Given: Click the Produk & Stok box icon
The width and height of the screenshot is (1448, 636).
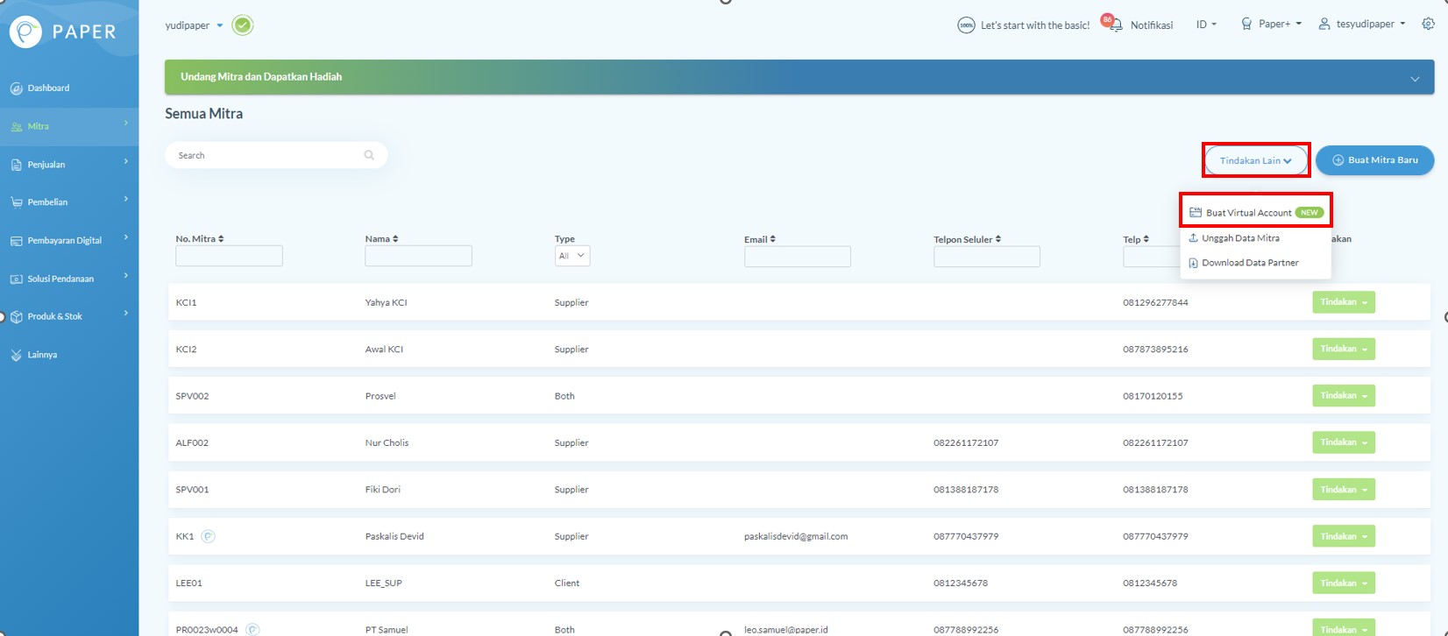Looking at the screenshot, I should (x=16, y=316).
